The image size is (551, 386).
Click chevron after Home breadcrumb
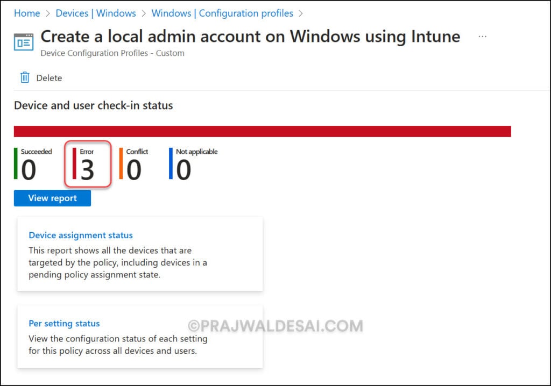click(x=48, y=13)
